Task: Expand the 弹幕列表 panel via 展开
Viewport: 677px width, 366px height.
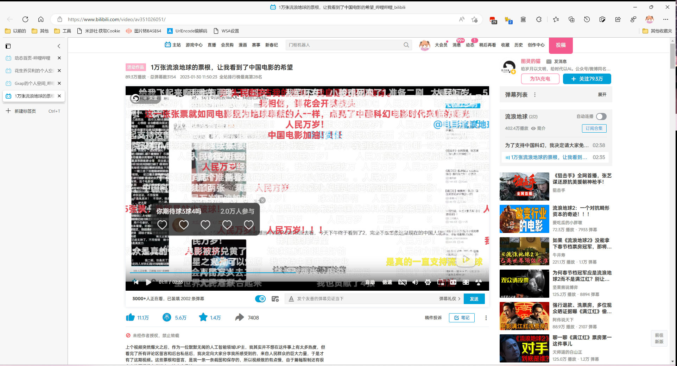Action: click(602, 94)
